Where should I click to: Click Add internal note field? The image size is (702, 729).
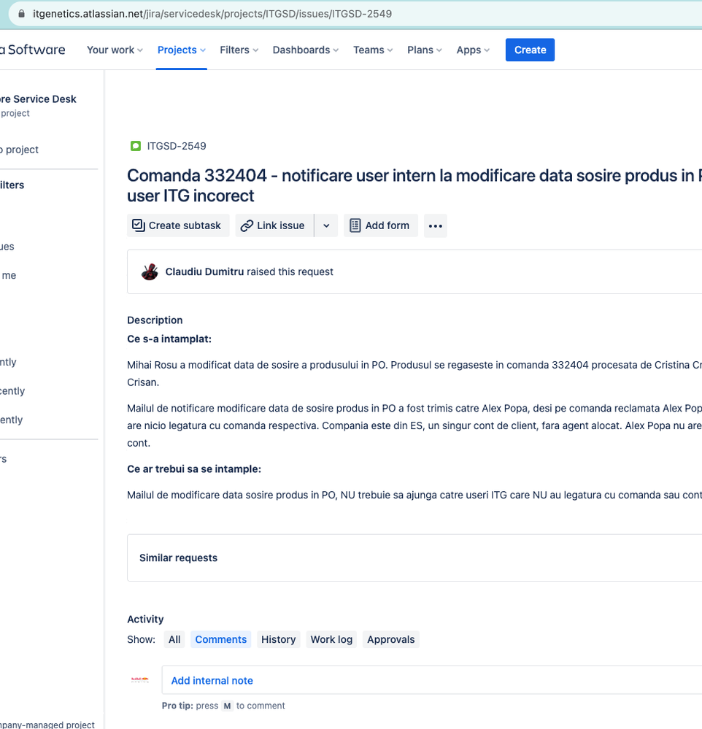(x=432, y=680)
